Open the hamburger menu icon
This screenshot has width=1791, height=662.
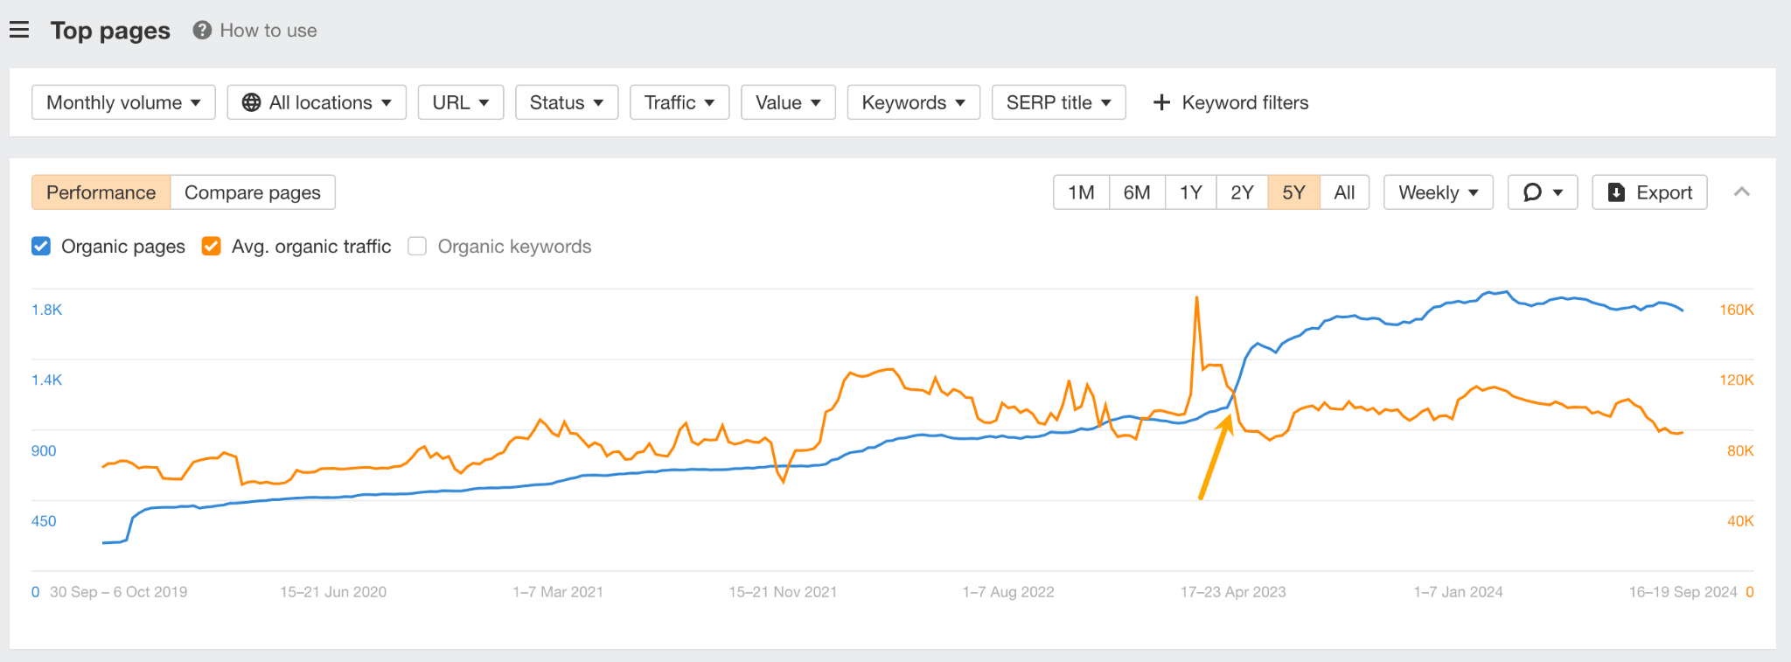(x=19, y=31)
